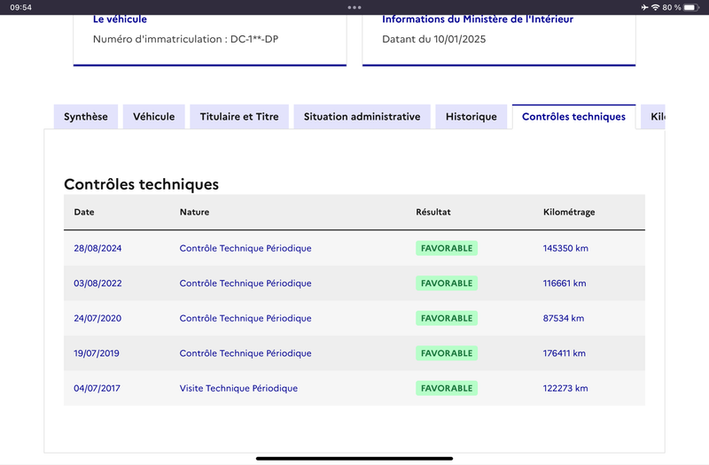Open the partially visible Kilométrage tab
This screenshot has width=709, height=465.
click(x=653, y=117)
